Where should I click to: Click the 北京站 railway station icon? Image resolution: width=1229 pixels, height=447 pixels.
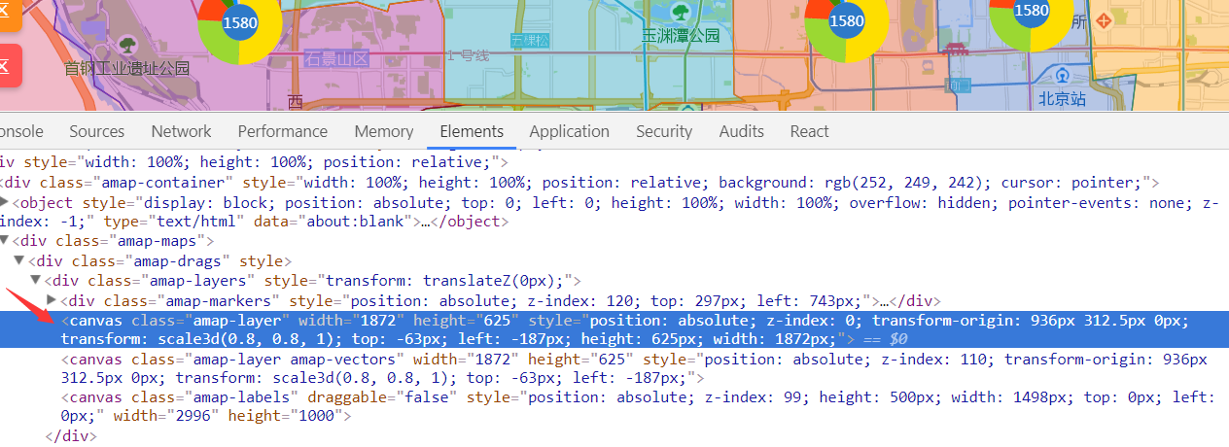tap(1062, 77)
